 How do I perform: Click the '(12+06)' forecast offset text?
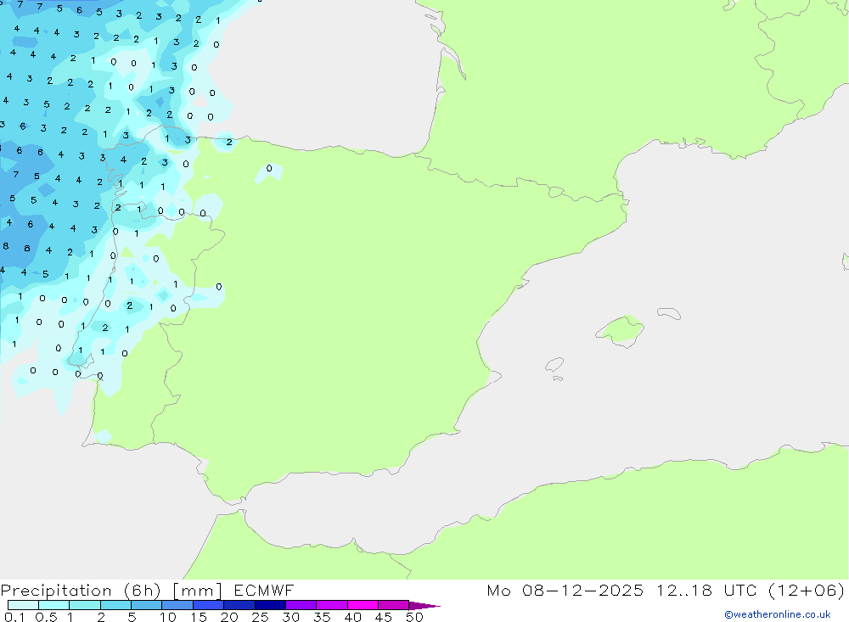[x=807, y=590]
